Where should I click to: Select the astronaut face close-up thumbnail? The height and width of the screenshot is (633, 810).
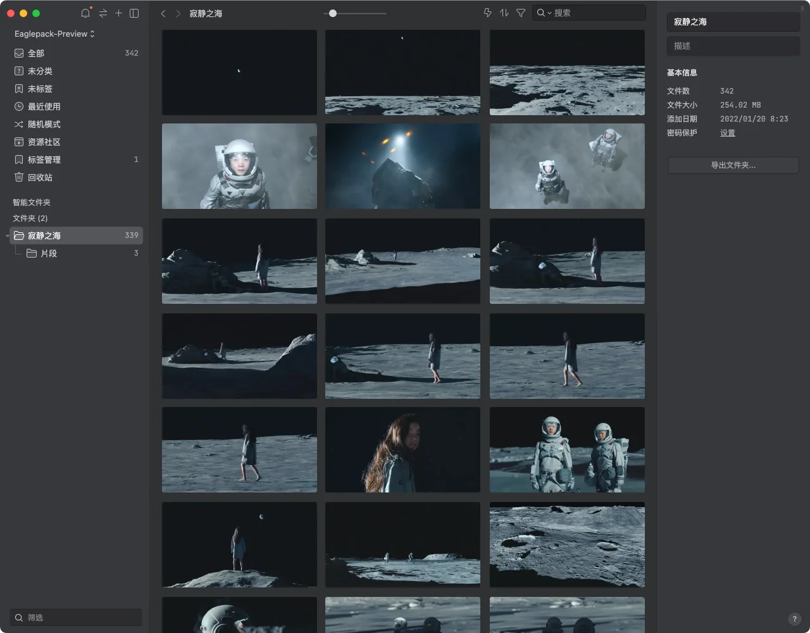[239, 166]
